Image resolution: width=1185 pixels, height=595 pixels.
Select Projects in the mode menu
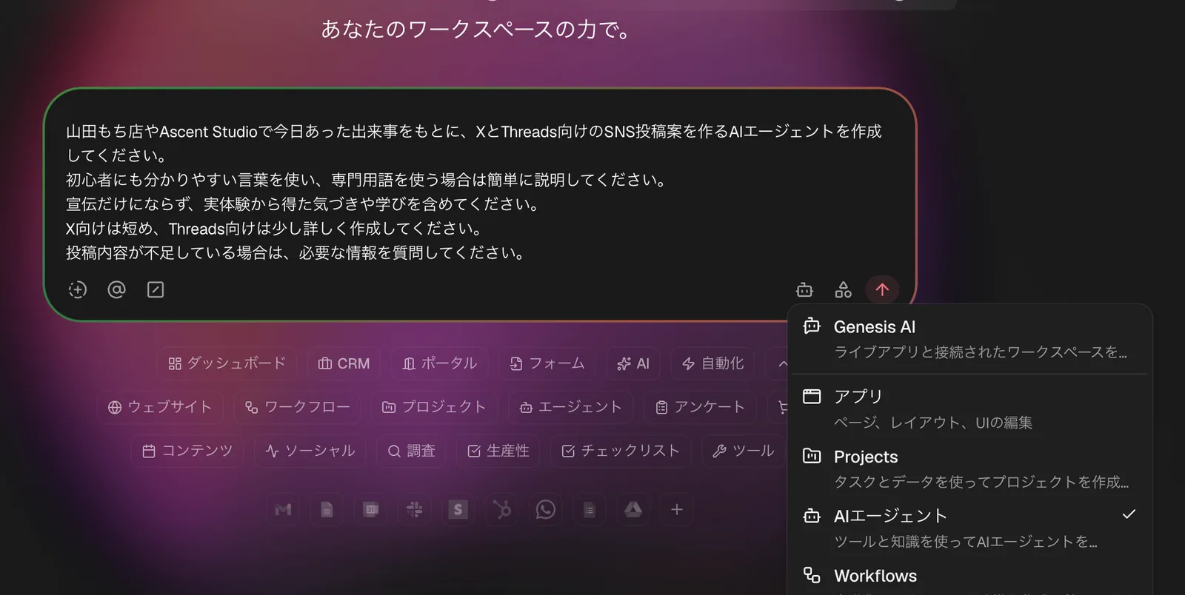pos(969,468)
